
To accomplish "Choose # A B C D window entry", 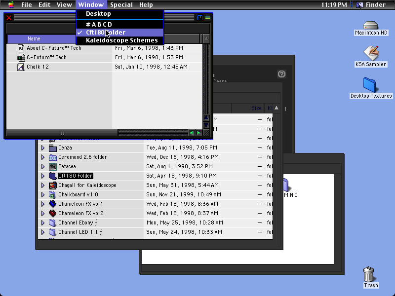I will click(120, 24).
